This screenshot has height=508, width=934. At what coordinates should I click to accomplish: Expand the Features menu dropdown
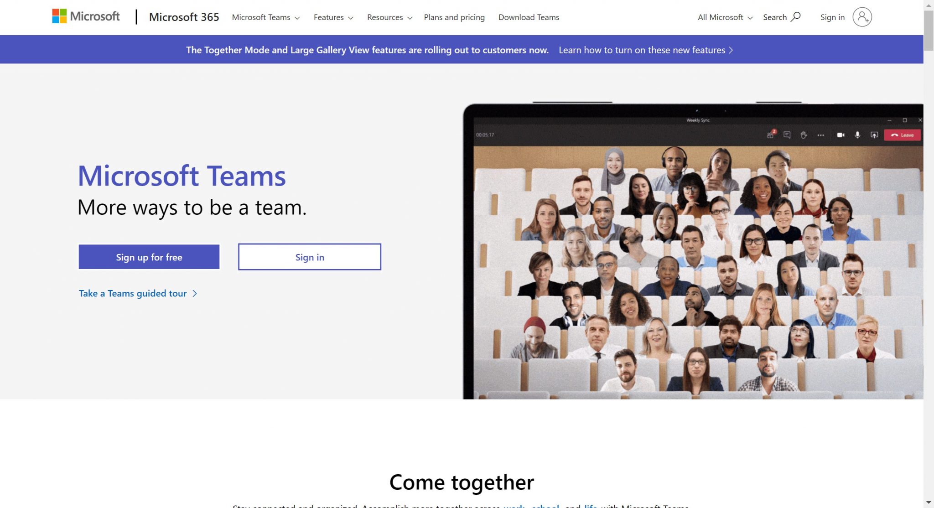333,17
